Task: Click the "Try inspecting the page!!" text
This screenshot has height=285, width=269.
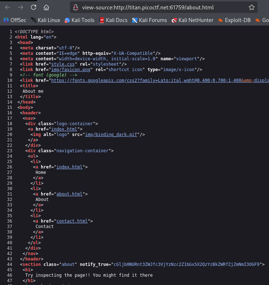Action: 58,275
